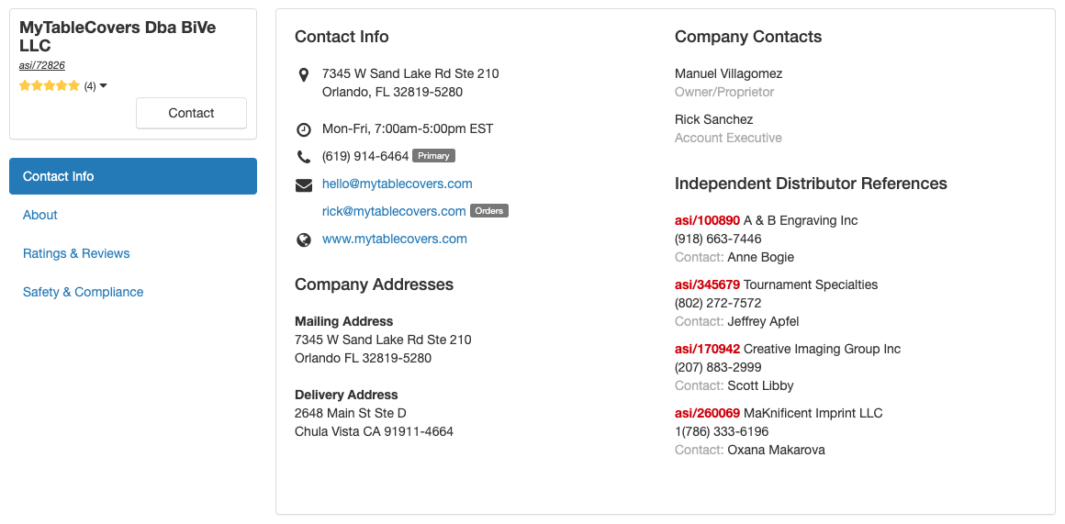Open the asi/72826 supplier number link
The height and width of the screenshot is (524, 1065).
[42, 65]
